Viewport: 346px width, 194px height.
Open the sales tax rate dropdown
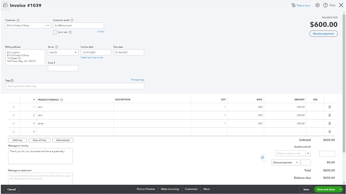coord(308,153)
